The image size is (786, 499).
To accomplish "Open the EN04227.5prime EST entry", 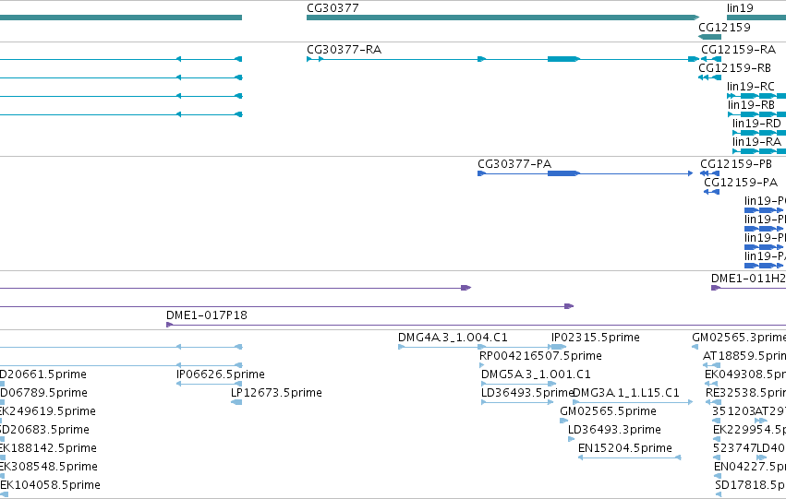I will click(750, 467).
